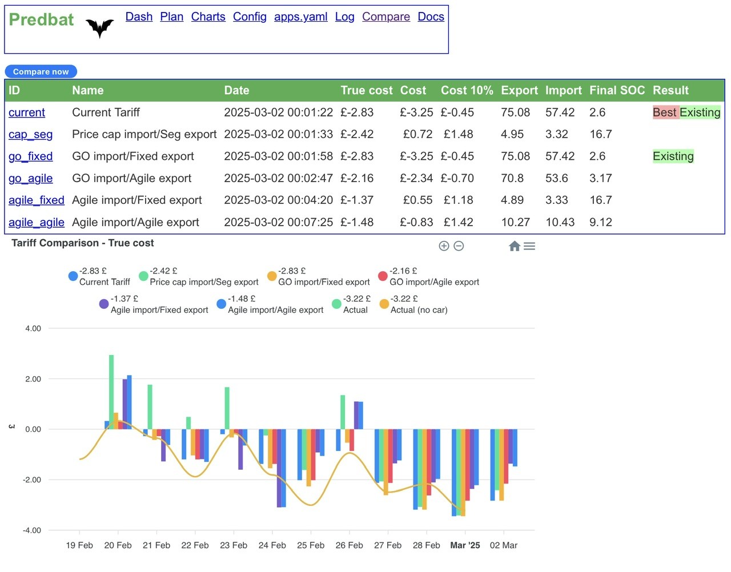Toggle Agile import/Fixed export purple legend marker
Viewport: 731px width, 572px height.
point(104,304)
